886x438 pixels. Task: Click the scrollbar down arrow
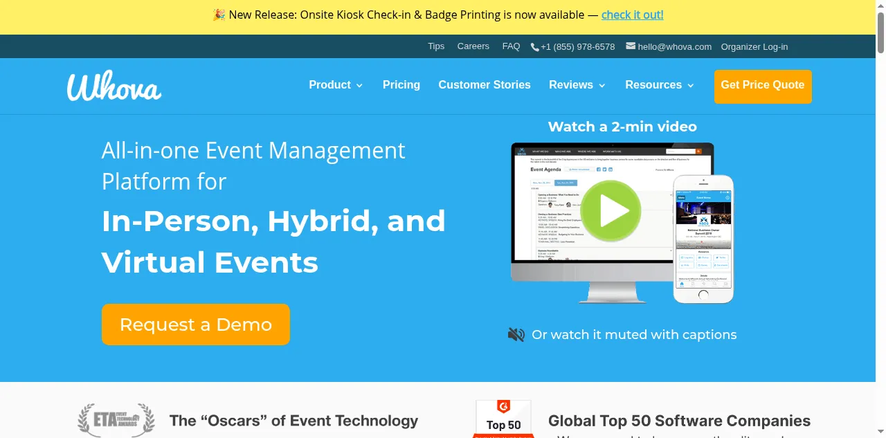coord(880,432)
